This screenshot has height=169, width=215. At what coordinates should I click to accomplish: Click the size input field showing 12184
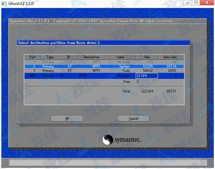tap(147, 76)
